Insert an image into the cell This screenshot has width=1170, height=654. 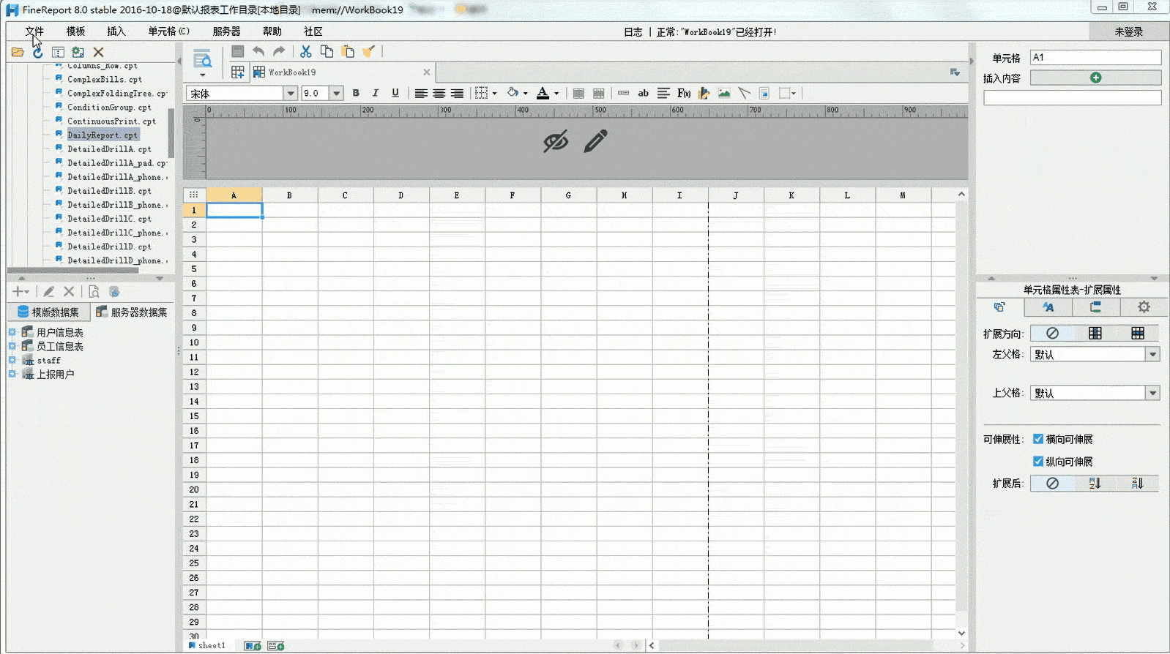pyautogui.click(x=724, y=93)
